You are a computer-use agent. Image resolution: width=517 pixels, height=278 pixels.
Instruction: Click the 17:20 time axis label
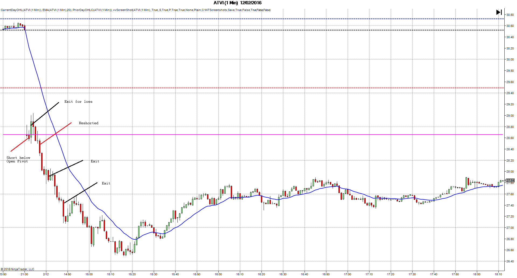[x=391, y=274]
